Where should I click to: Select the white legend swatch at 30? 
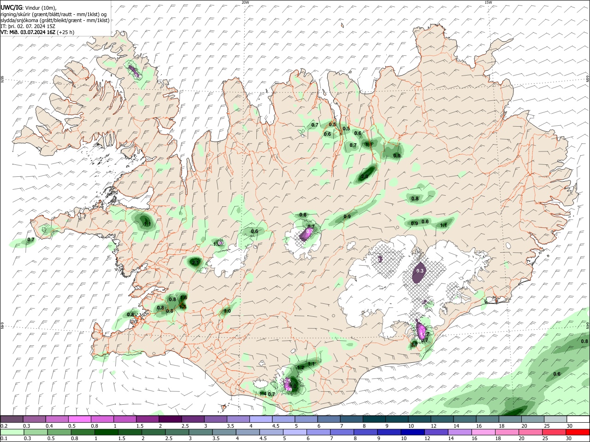pos(578,419)
